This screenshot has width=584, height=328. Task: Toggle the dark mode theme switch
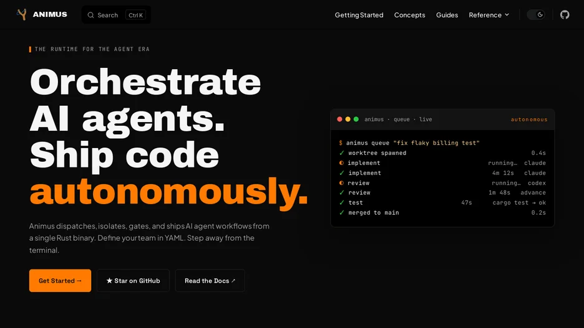[x=537, y=15]
